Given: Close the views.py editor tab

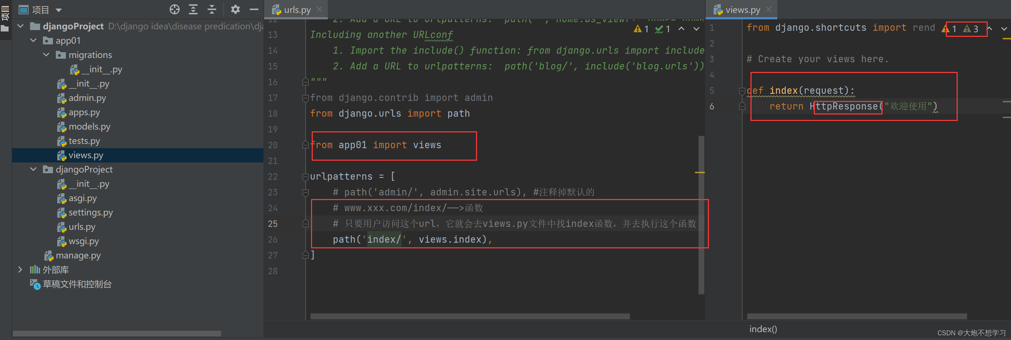Looking at the screenshot, I should (768, 9).
